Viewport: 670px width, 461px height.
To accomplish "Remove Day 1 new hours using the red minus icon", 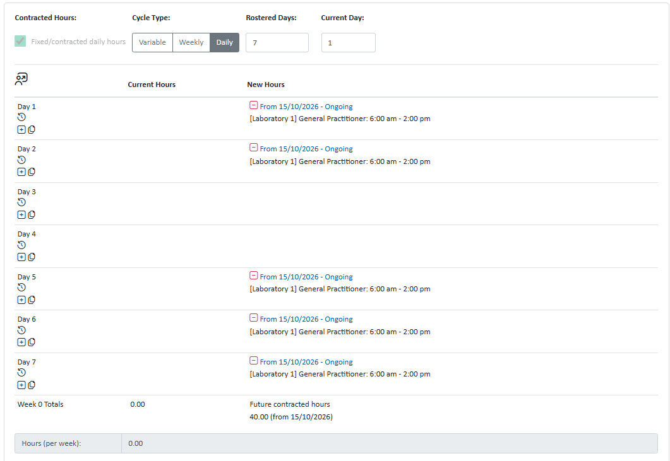I will pos(253,105).
